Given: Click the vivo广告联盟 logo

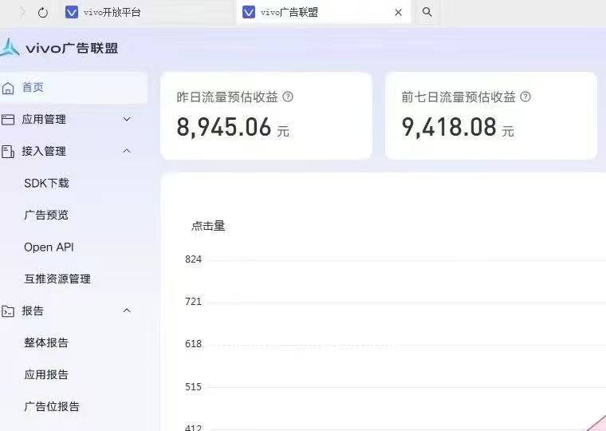Looking at the screenshot, I should coord(59,48).
